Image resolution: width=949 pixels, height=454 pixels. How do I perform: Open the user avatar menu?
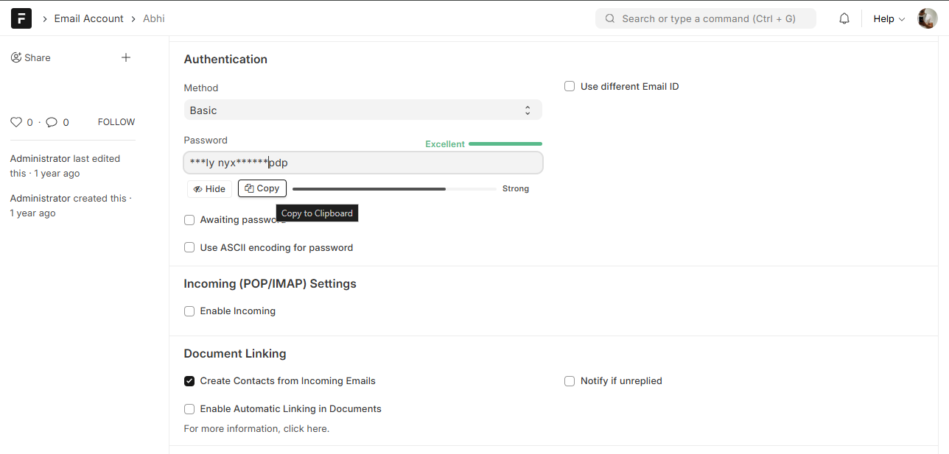tap(927, 18)
